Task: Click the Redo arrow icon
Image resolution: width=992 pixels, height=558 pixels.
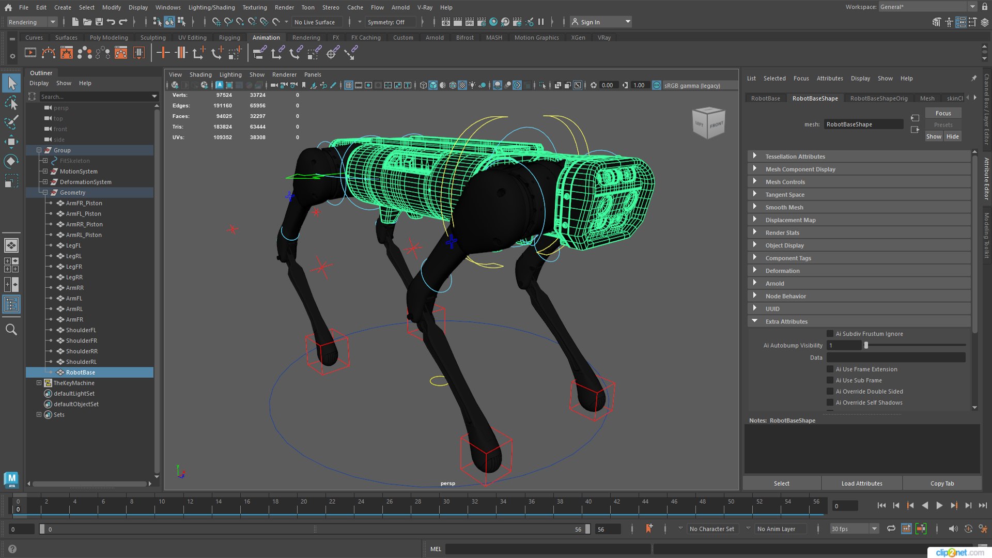Action: coord(123,22)
